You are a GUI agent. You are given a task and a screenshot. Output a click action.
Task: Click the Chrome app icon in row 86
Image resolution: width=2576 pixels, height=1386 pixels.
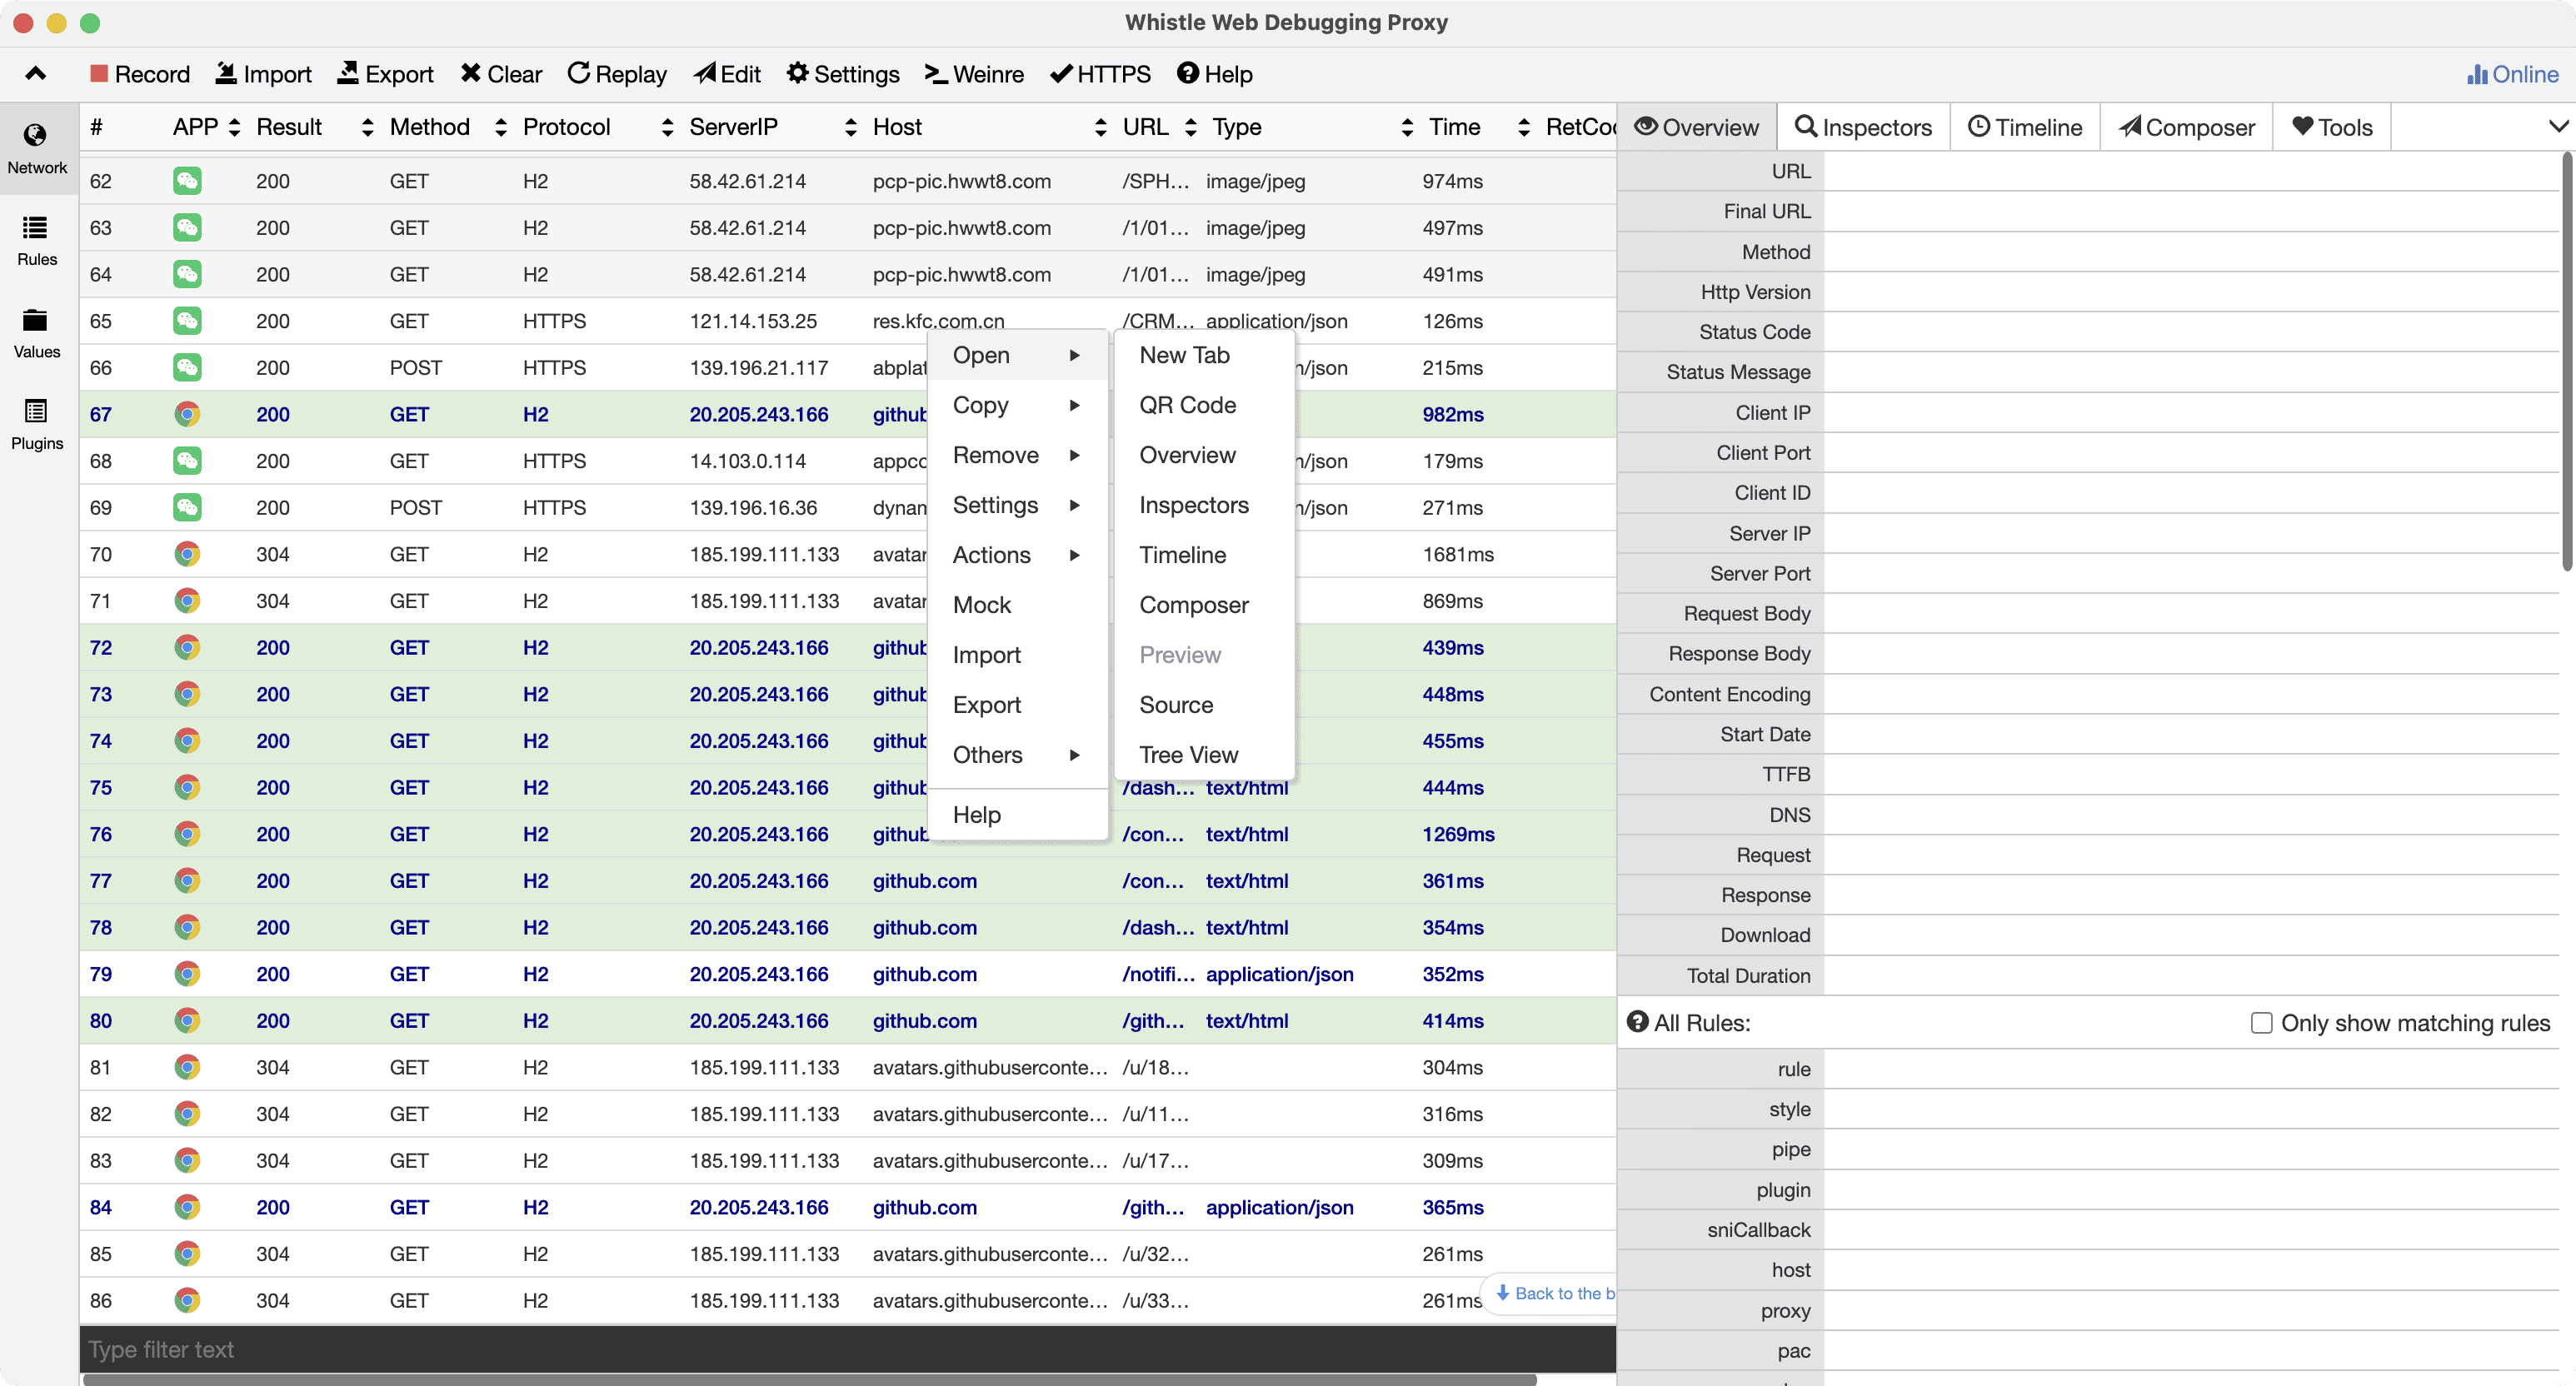point(187,1300)
